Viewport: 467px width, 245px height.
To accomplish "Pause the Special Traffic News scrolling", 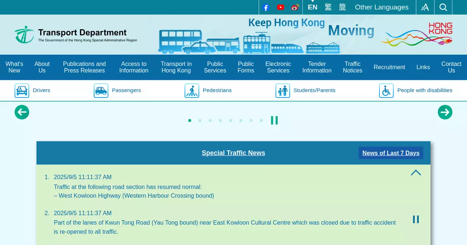I will click(x=416, y=219).
